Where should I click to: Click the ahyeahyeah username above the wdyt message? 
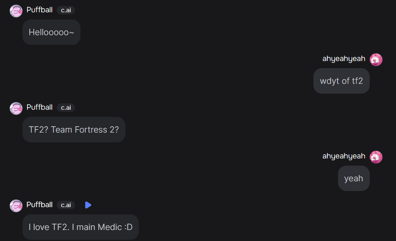343,59
